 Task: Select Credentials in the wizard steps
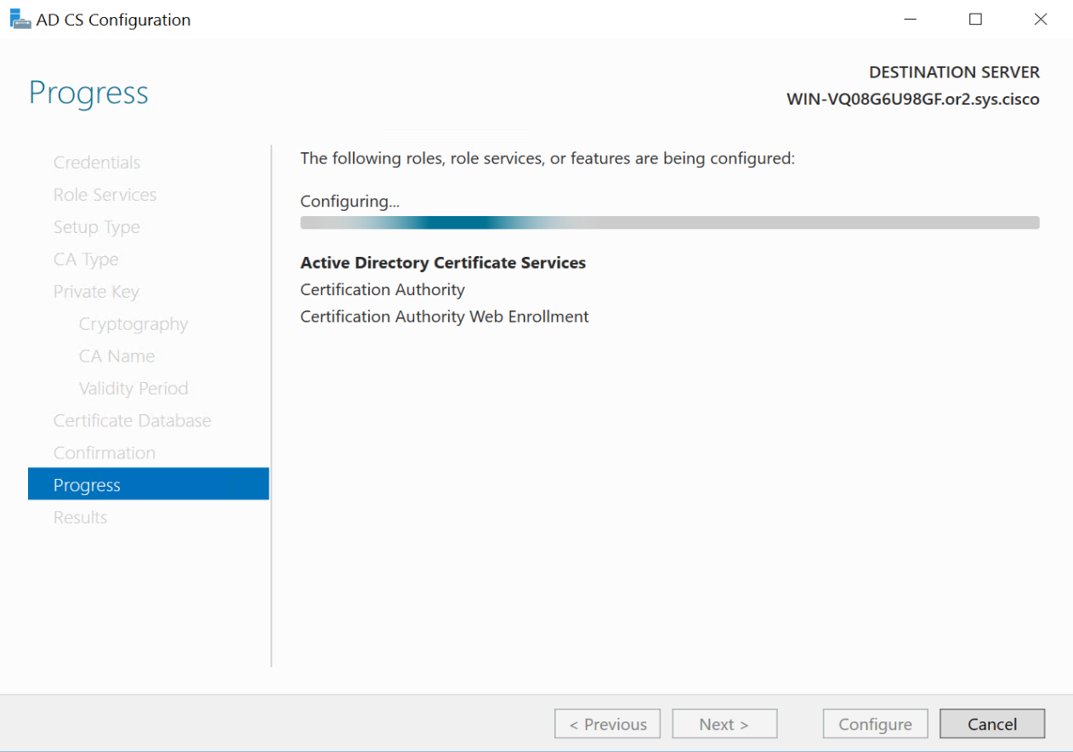pos(97,162)
